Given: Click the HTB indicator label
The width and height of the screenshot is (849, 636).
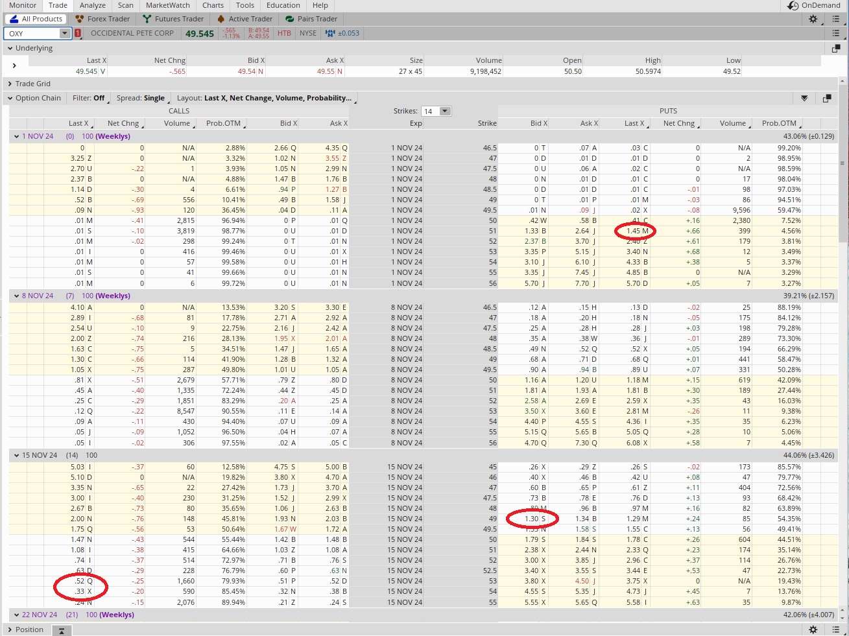Looking at the screenshot, I should [x=284, y=33].
